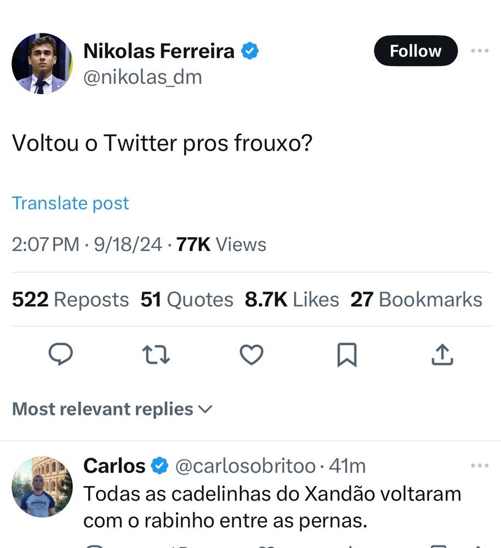Like the post with the heart icon
This screenshot has height=548, width=501.
click(252, 355)
